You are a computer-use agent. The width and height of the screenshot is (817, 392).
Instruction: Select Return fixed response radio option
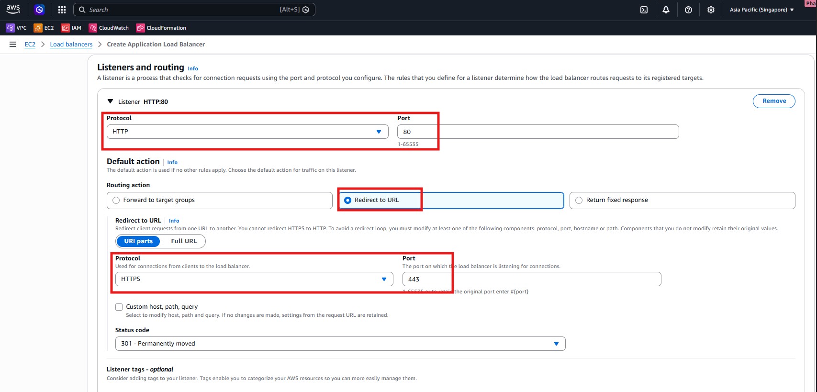(579, 201)
